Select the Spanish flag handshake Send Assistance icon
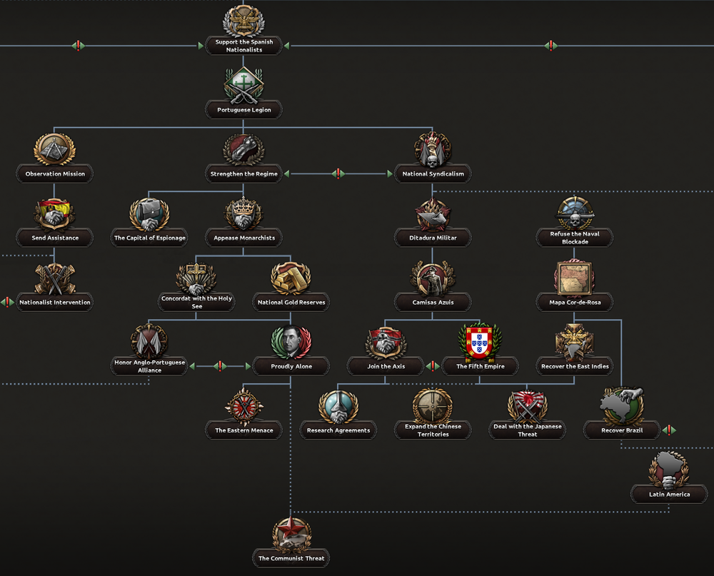 pyautogui.click(x=55, y=213)
